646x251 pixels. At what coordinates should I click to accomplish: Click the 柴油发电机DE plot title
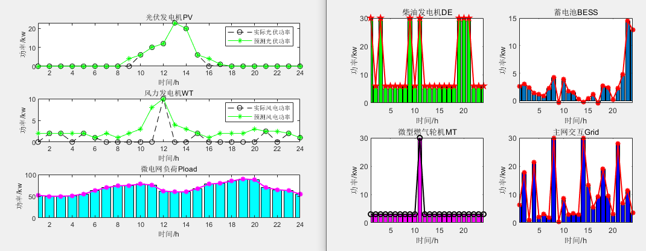pos(427,12)
